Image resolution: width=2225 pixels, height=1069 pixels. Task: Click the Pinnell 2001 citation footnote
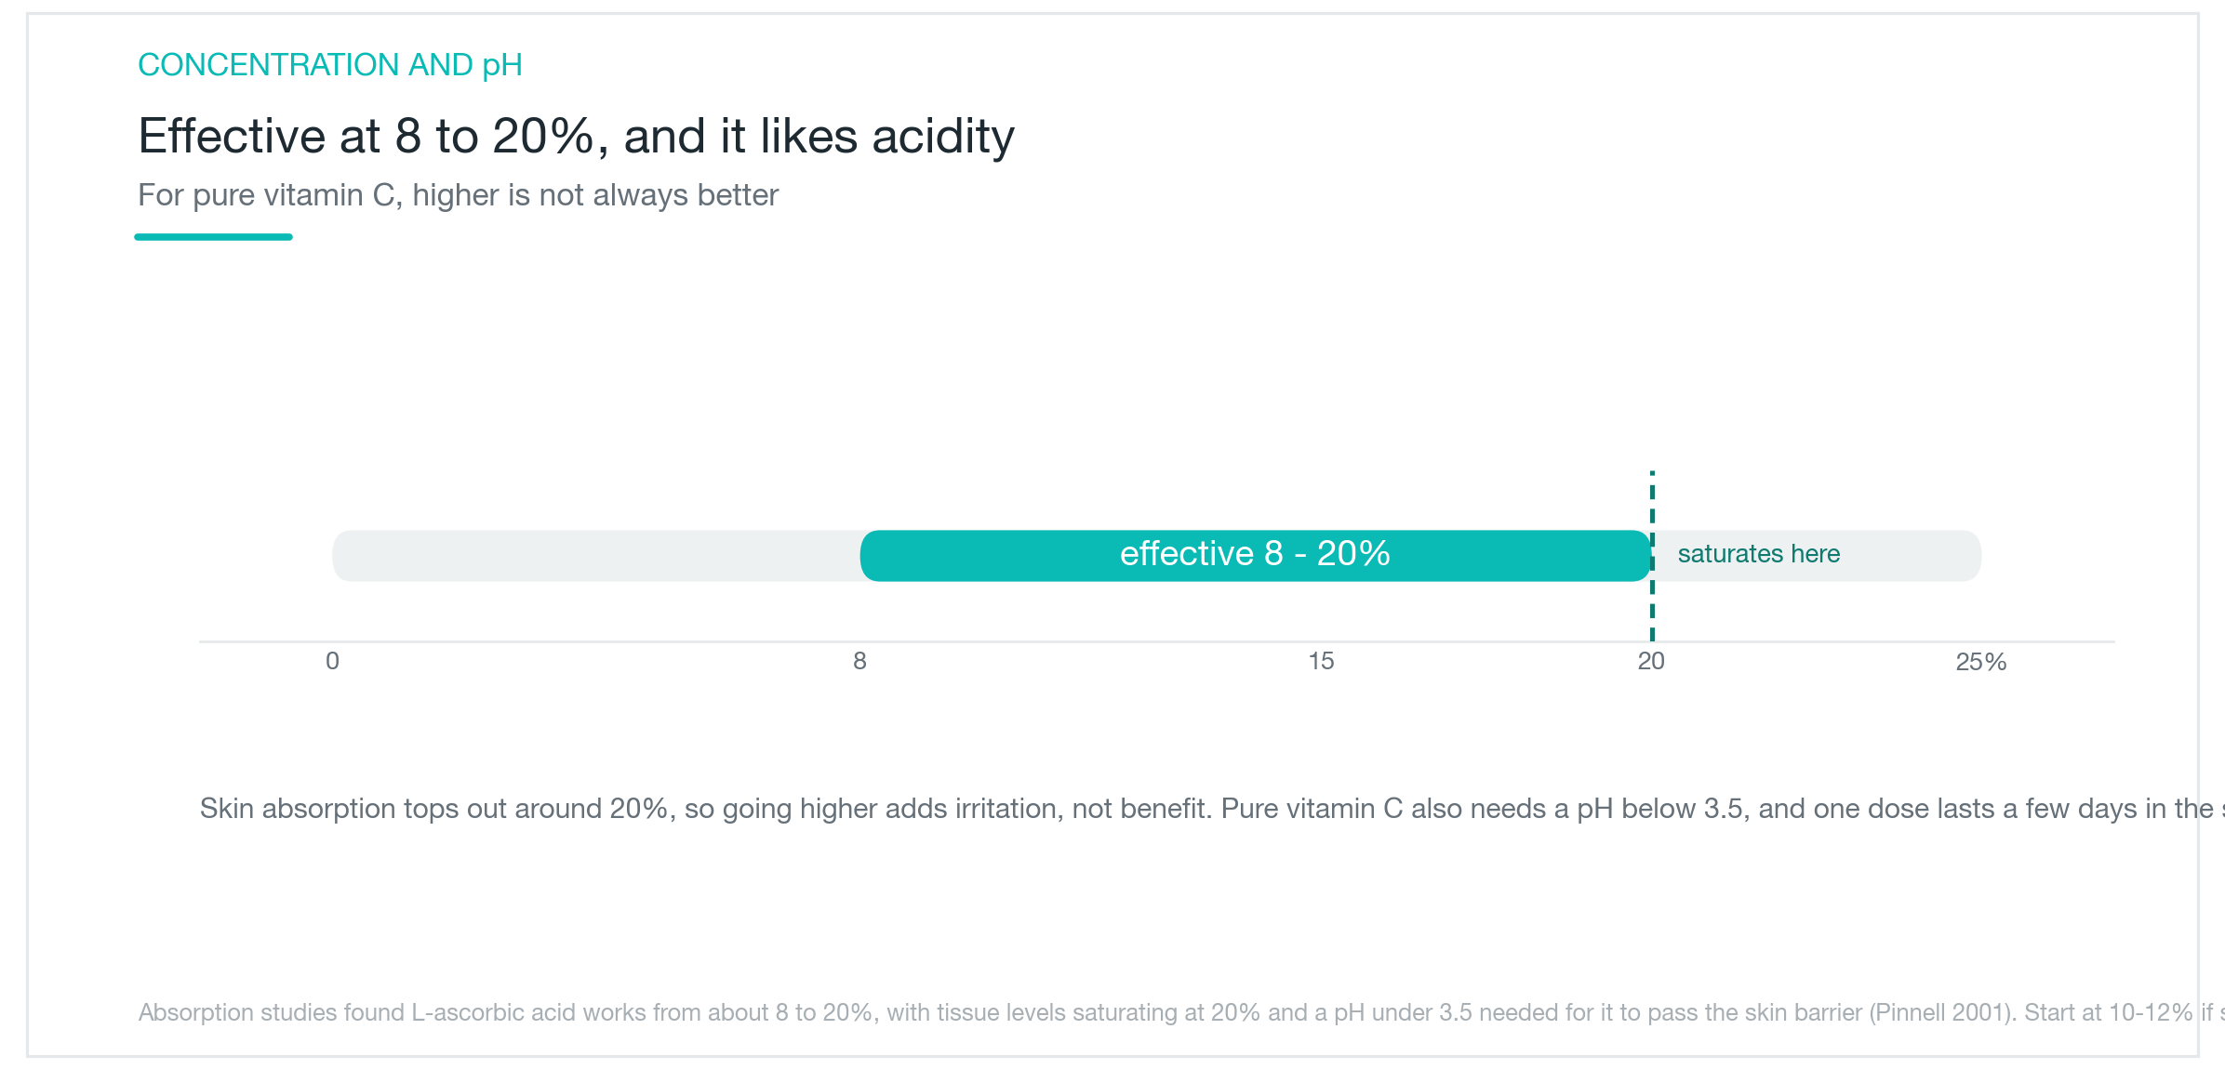click(x=1181, y=1012)
